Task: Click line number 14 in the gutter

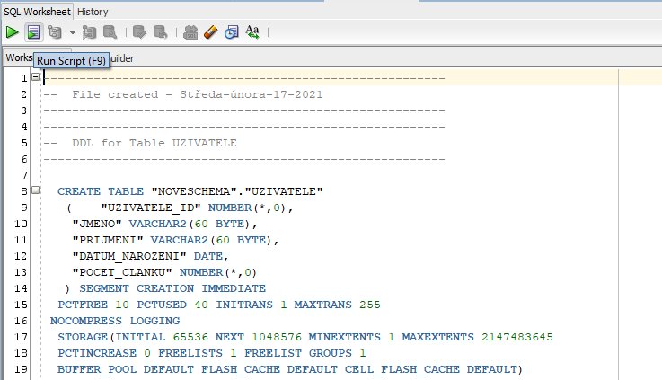Action: tap(21, 288)
